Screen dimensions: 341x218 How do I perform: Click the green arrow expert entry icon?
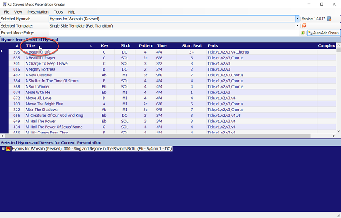(x=302, y=33)
